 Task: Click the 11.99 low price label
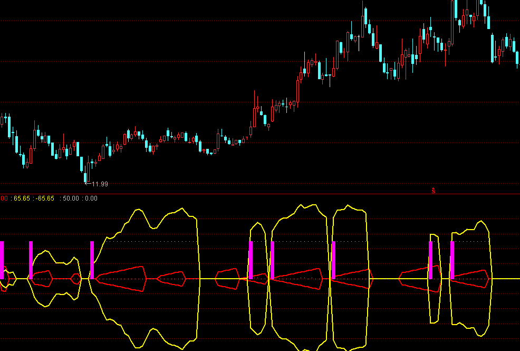[x=100, y=184]
